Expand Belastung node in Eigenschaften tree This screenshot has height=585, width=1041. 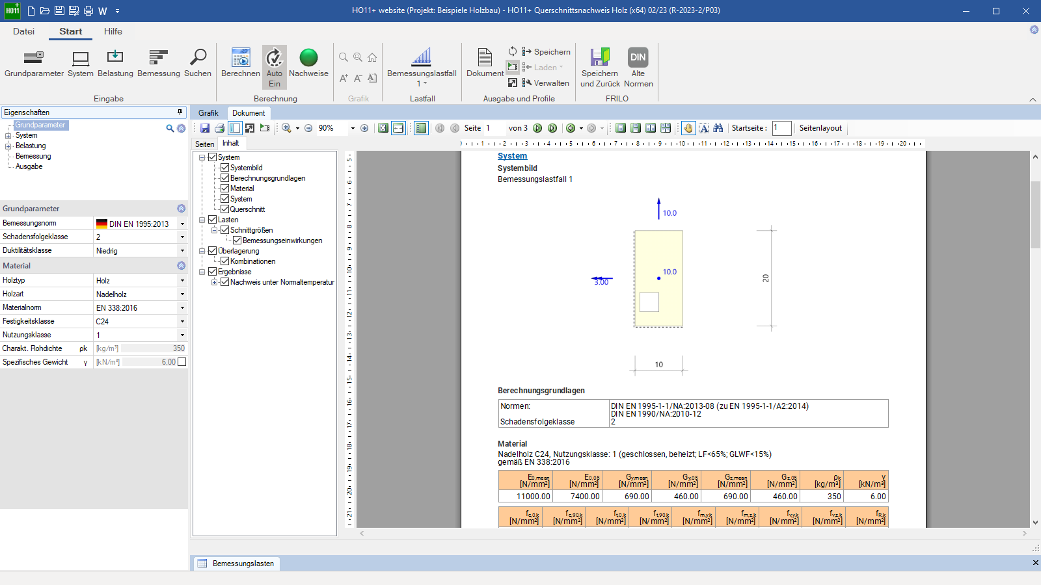tap(8, 146)
